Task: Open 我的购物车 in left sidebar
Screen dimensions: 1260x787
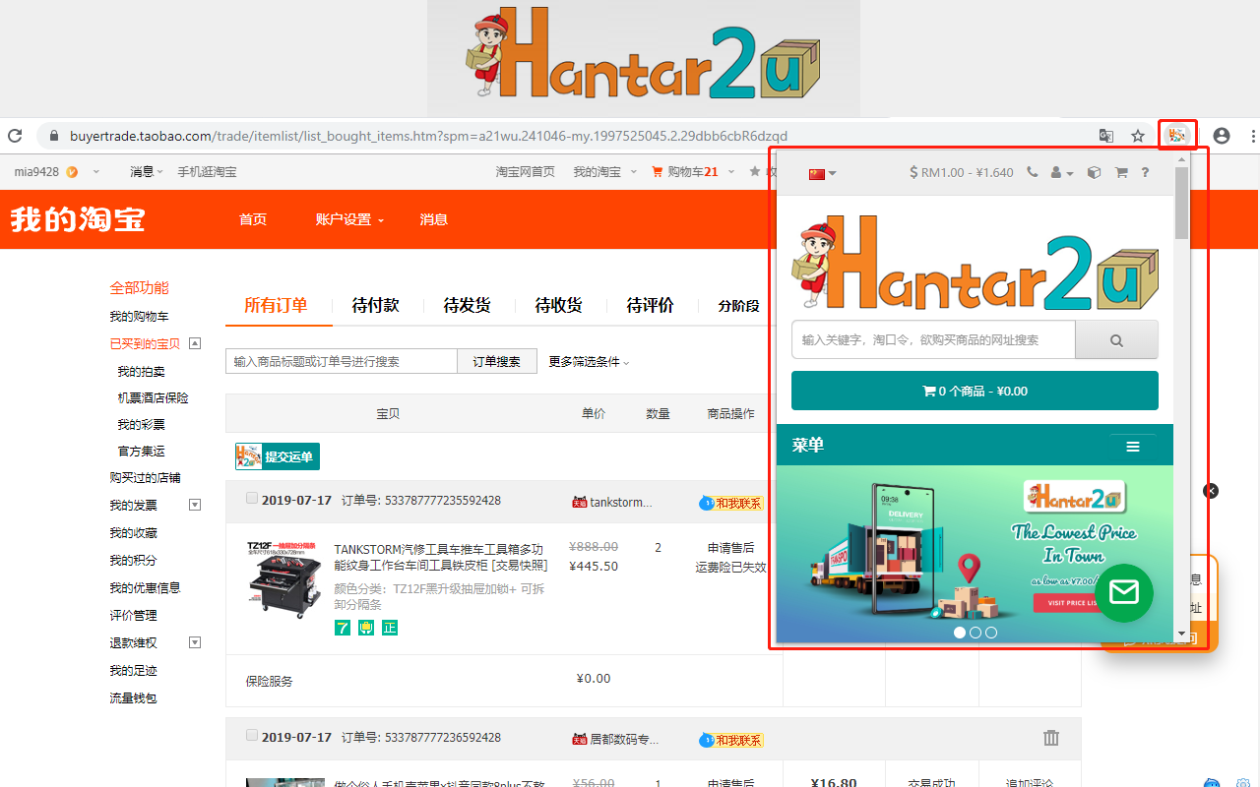Action: tap(139, 316)
